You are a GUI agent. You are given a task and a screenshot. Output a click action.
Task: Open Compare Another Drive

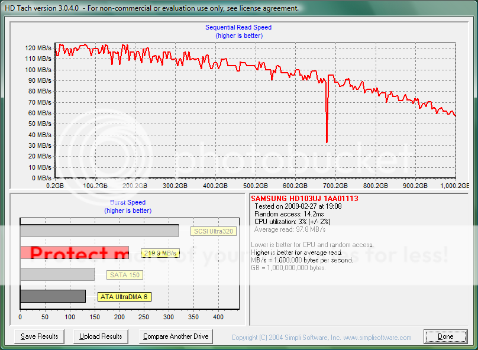point(176,336)
